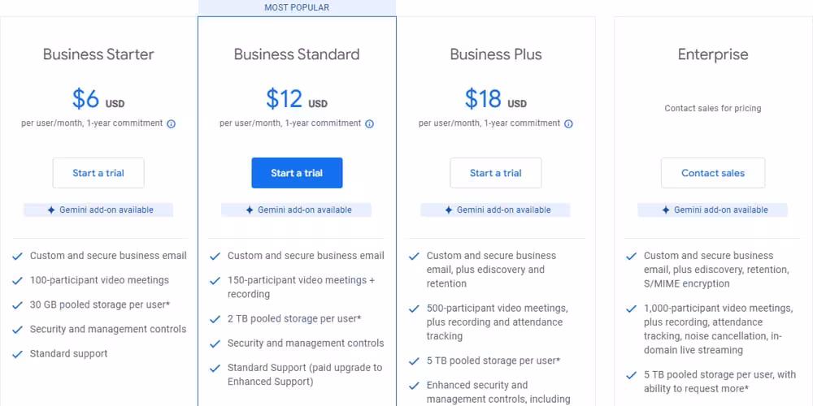Open Business Starter Gemini add-on available badge
Screen dimensions: 813x406
point(99,209)
